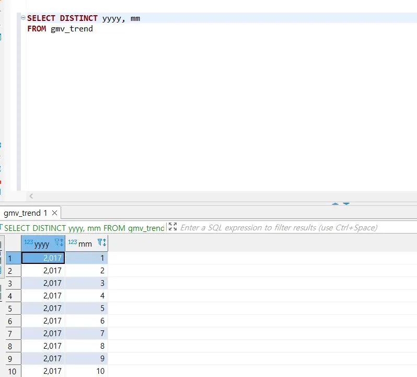417x377 pixels.
Task: Click the gmv_trend table name in editor
Action: click(x=72, y=28)
